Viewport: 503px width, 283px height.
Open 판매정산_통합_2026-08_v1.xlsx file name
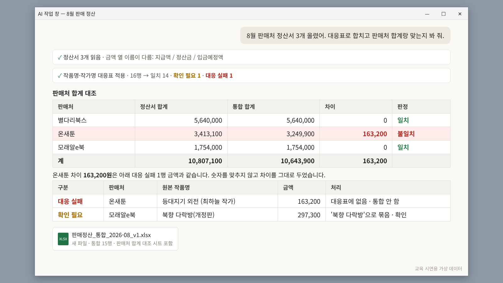coord(111,235)
